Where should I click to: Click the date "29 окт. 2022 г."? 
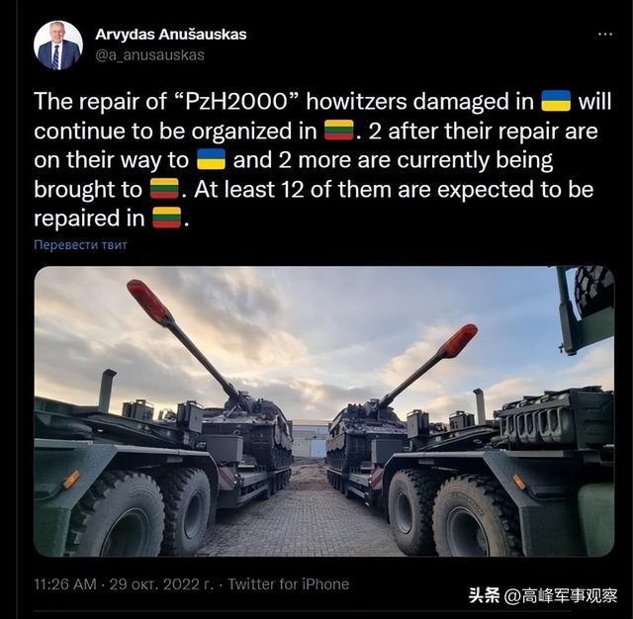point(161,584)
